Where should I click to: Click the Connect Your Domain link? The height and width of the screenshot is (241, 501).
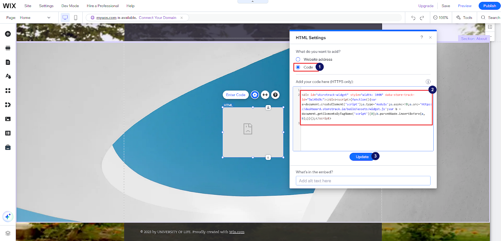158,18
